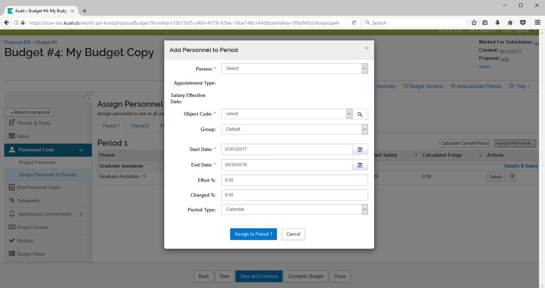Viewport: 545px width, 288px height.
Task: Click the Firefox bookmark star icon
Action: 474,22
